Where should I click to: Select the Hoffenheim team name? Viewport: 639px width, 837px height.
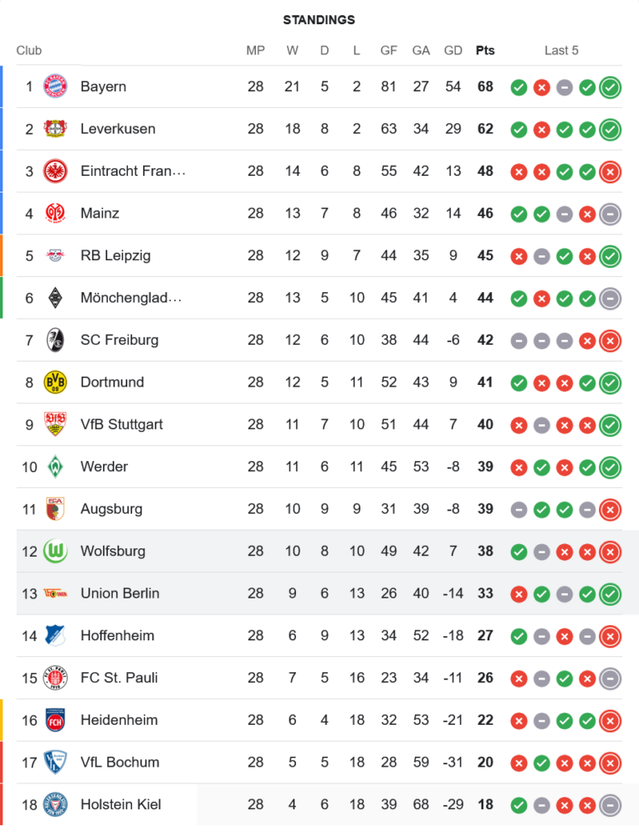[x=117, y=635]
